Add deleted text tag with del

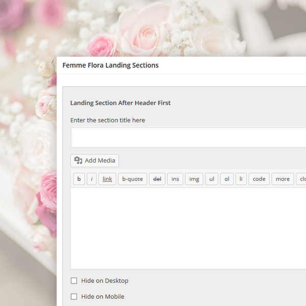[157, 179]
